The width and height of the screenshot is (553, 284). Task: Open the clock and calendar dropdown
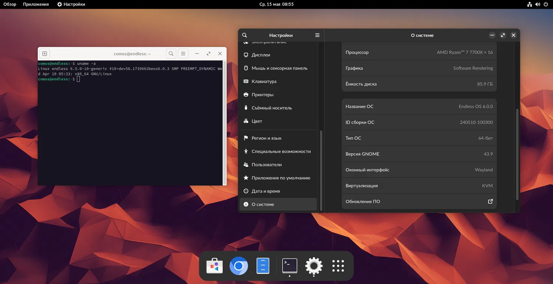[276, 4]
